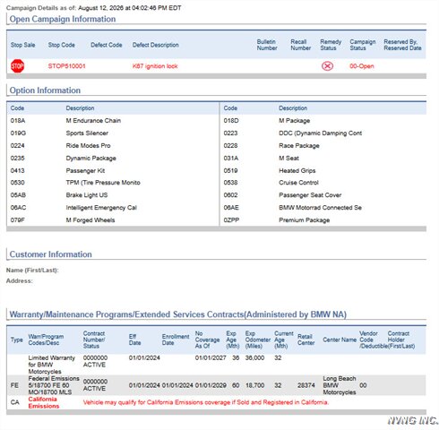
Task: Select option code 0ZPP
Action: 231,220
